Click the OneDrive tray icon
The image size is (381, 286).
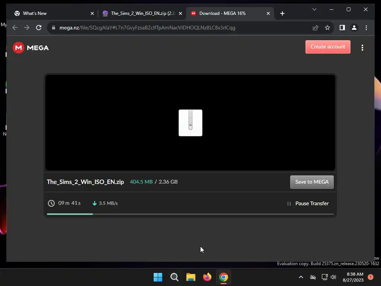pyautogui.click(x=313, y=277)
